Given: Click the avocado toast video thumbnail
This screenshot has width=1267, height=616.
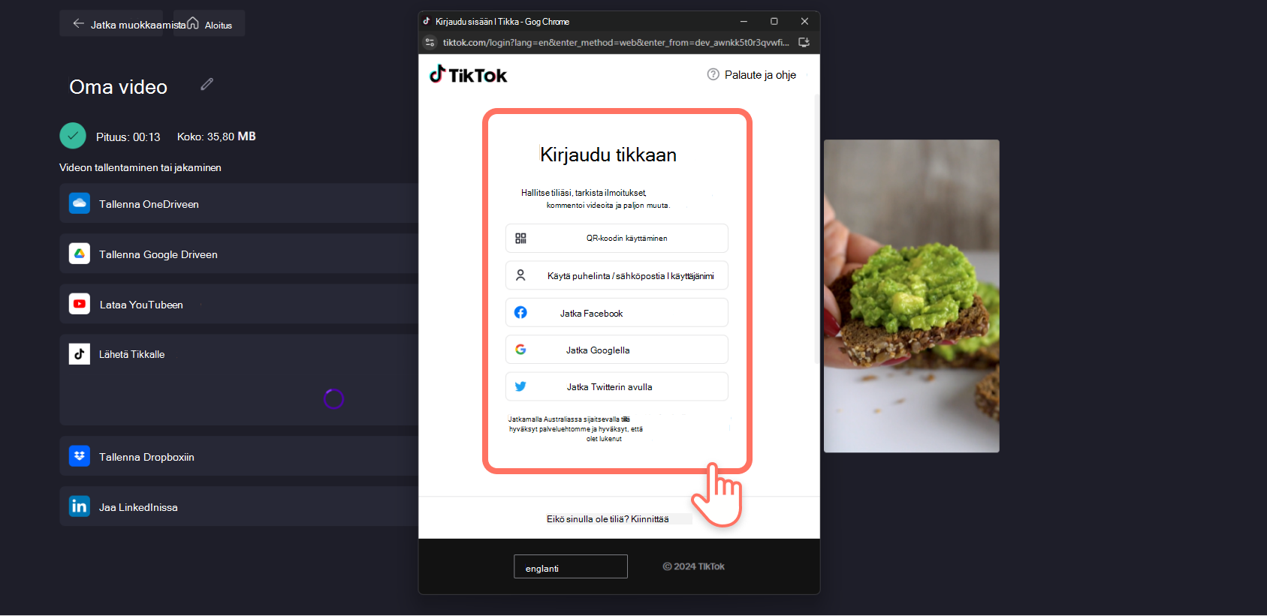Looking at the screenshot, I should click(x=912, y=296).
